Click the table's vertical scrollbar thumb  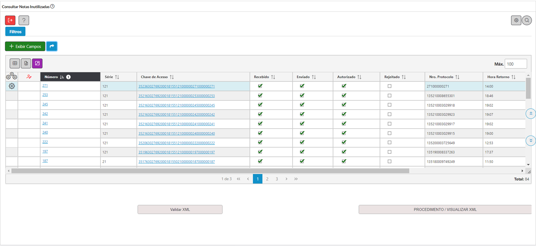pos(528,88)
